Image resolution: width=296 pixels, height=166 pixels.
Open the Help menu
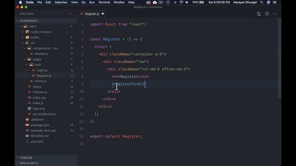tap(131, 2)
